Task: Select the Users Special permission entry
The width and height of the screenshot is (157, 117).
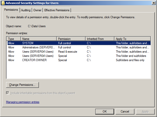Action: tap(38, 56)
